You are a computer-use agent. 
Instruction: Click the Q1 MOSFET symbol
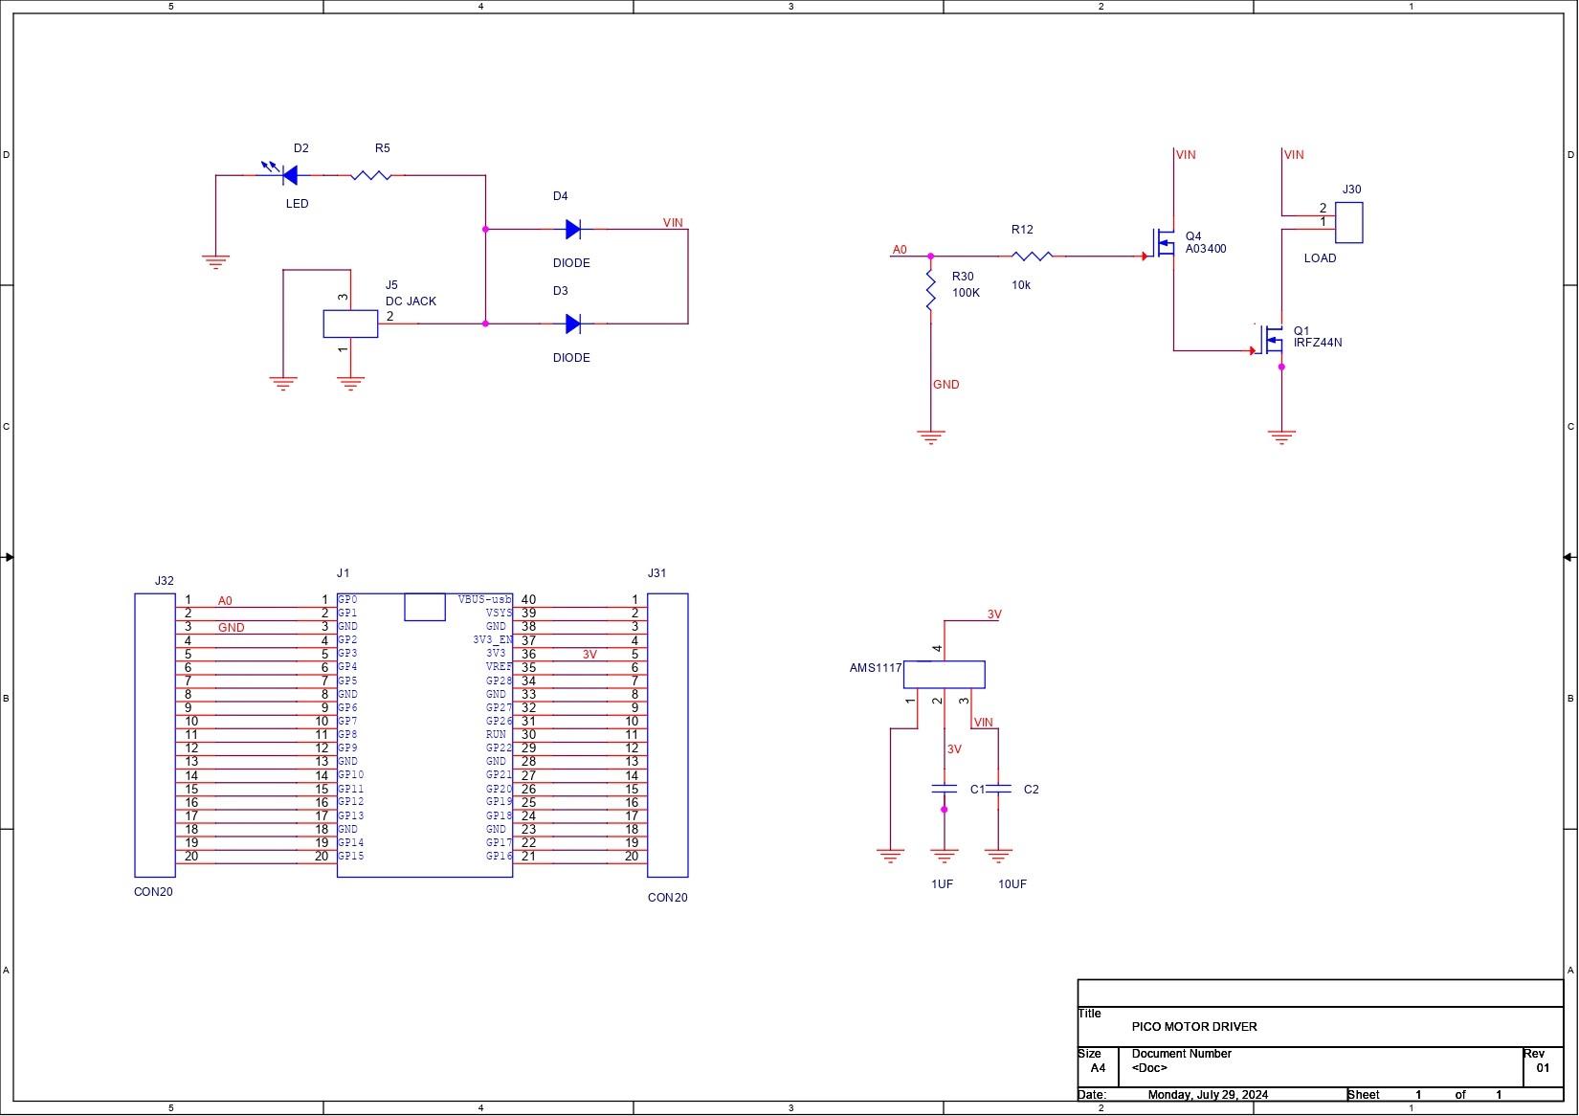pyautogui.click(x=1271, y=340)
